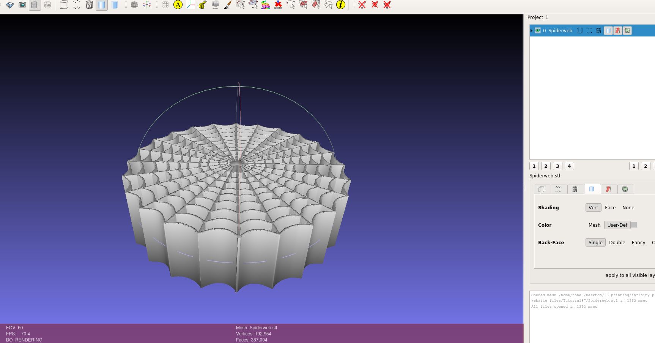Open the Edge decorators properties tab
Viewport: 655px width, 343px height.
click(x=625, y=189)
